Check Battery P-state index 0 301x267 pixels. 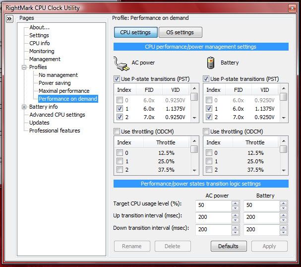coord(209,100)
